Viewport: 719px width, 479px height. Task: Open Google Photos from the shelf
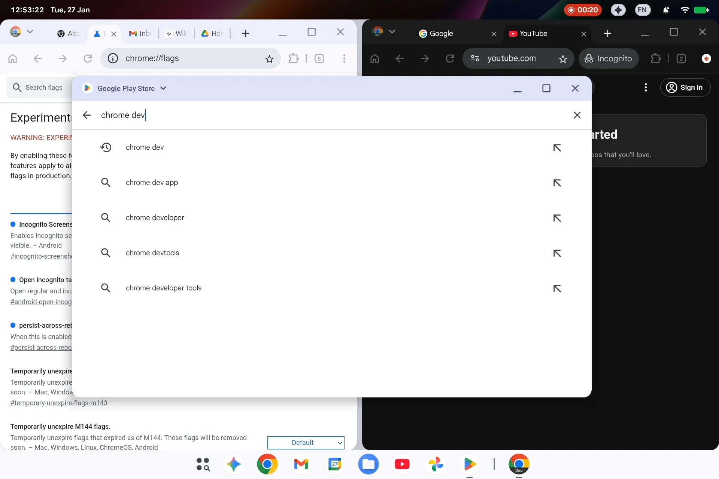436,464
